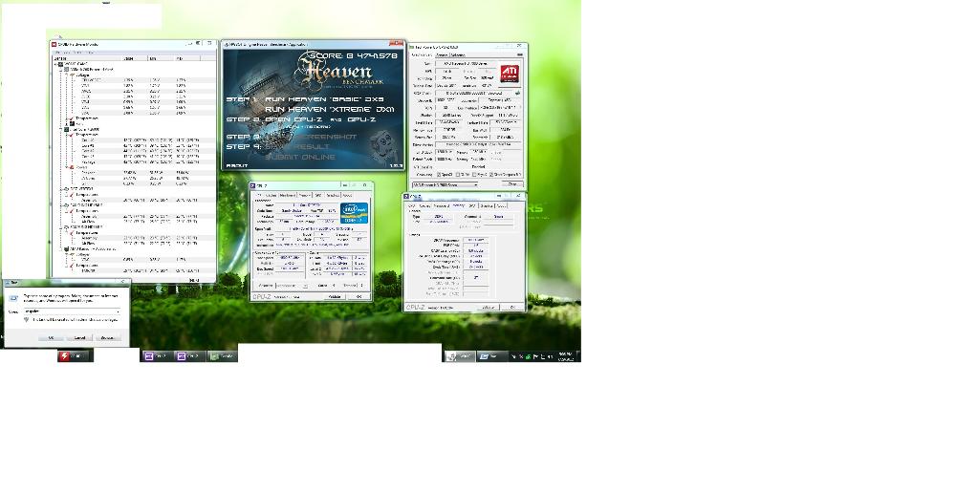Toggle the CUDA checkbox in GPU-Z
The width and height of the screenshot is (956, 493).
tap(458, 175)
